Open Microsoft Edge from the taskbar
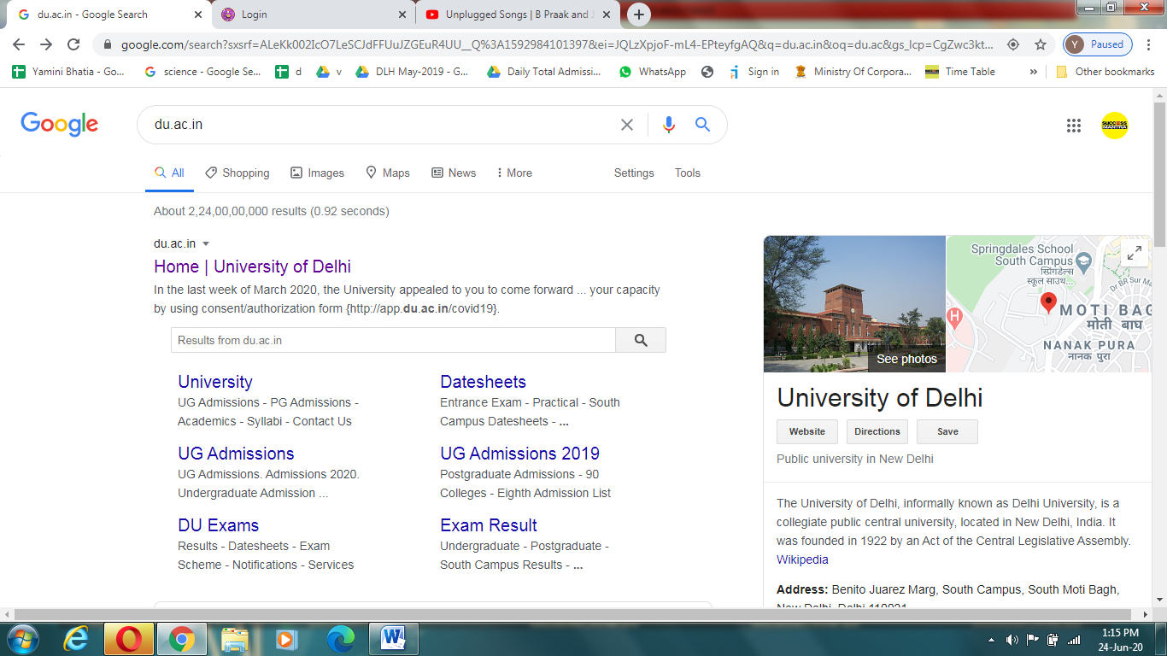 341,638
